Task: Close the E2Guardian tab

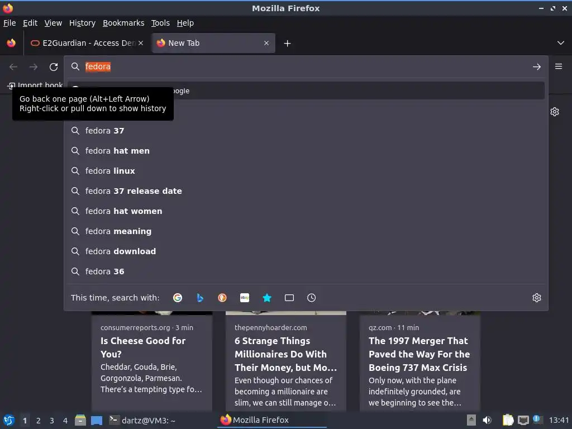Action: point(141,43)
